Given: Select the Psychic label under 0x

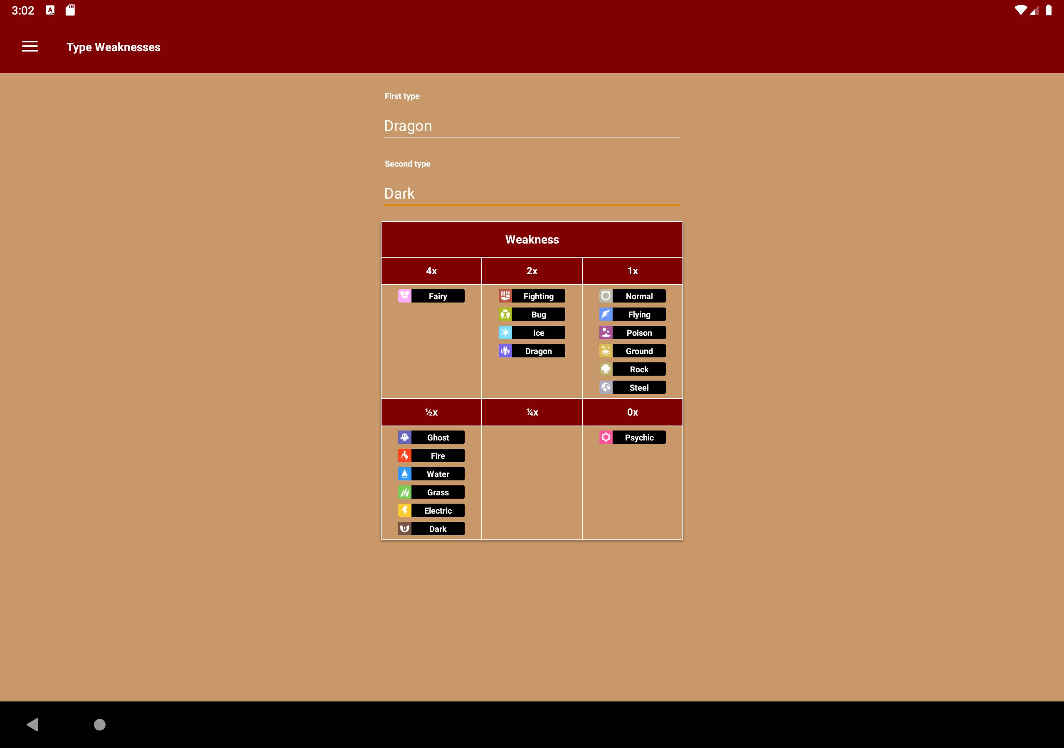Looking at the screenshot, I should tap(639, 438).
